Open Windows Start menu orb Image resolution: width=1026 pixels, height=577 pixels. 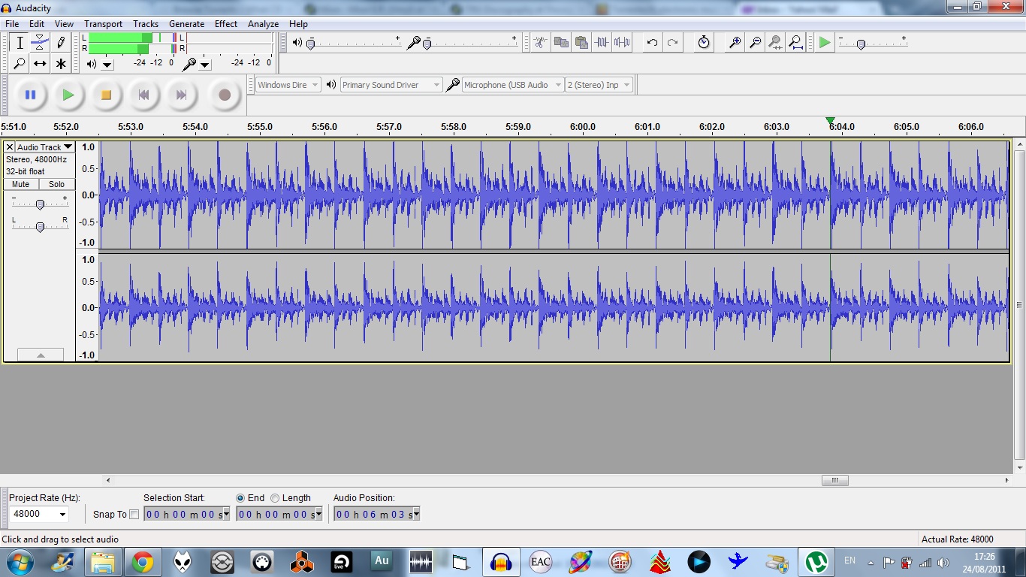20,561
